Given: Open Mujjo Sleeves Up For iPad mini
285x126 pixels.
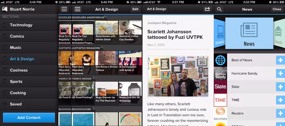Looking at the screenshot, I should click(106, 93).
